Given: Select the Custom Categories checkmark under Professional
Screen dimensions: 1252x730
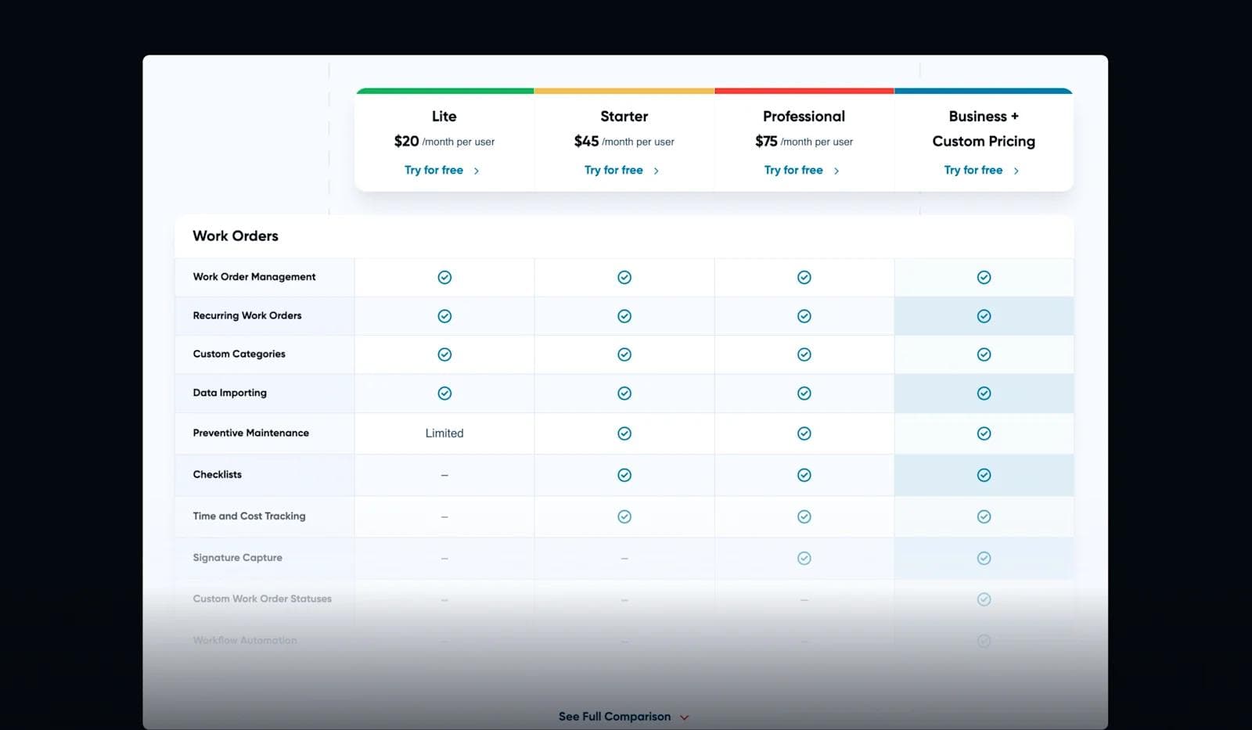Looking at the screenshot, I should pyautogui.click(x=804, y=354).
